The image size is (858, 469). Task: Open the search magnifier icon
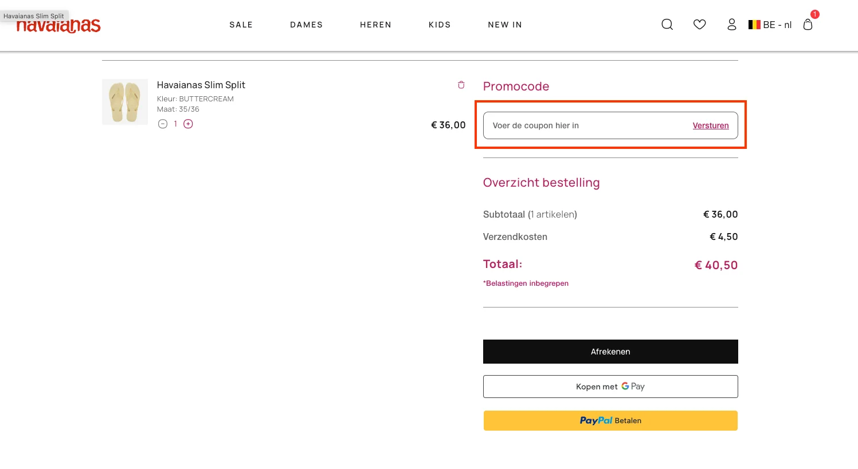coord(667,25)
